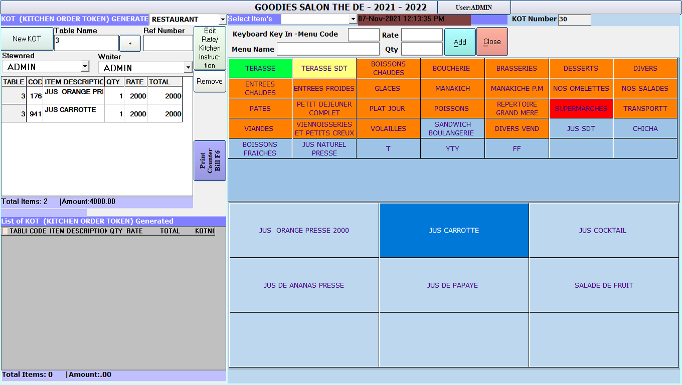This screenshot has width=682, height=385.
Task: Select the GLACES category
Action: [388, 88]
